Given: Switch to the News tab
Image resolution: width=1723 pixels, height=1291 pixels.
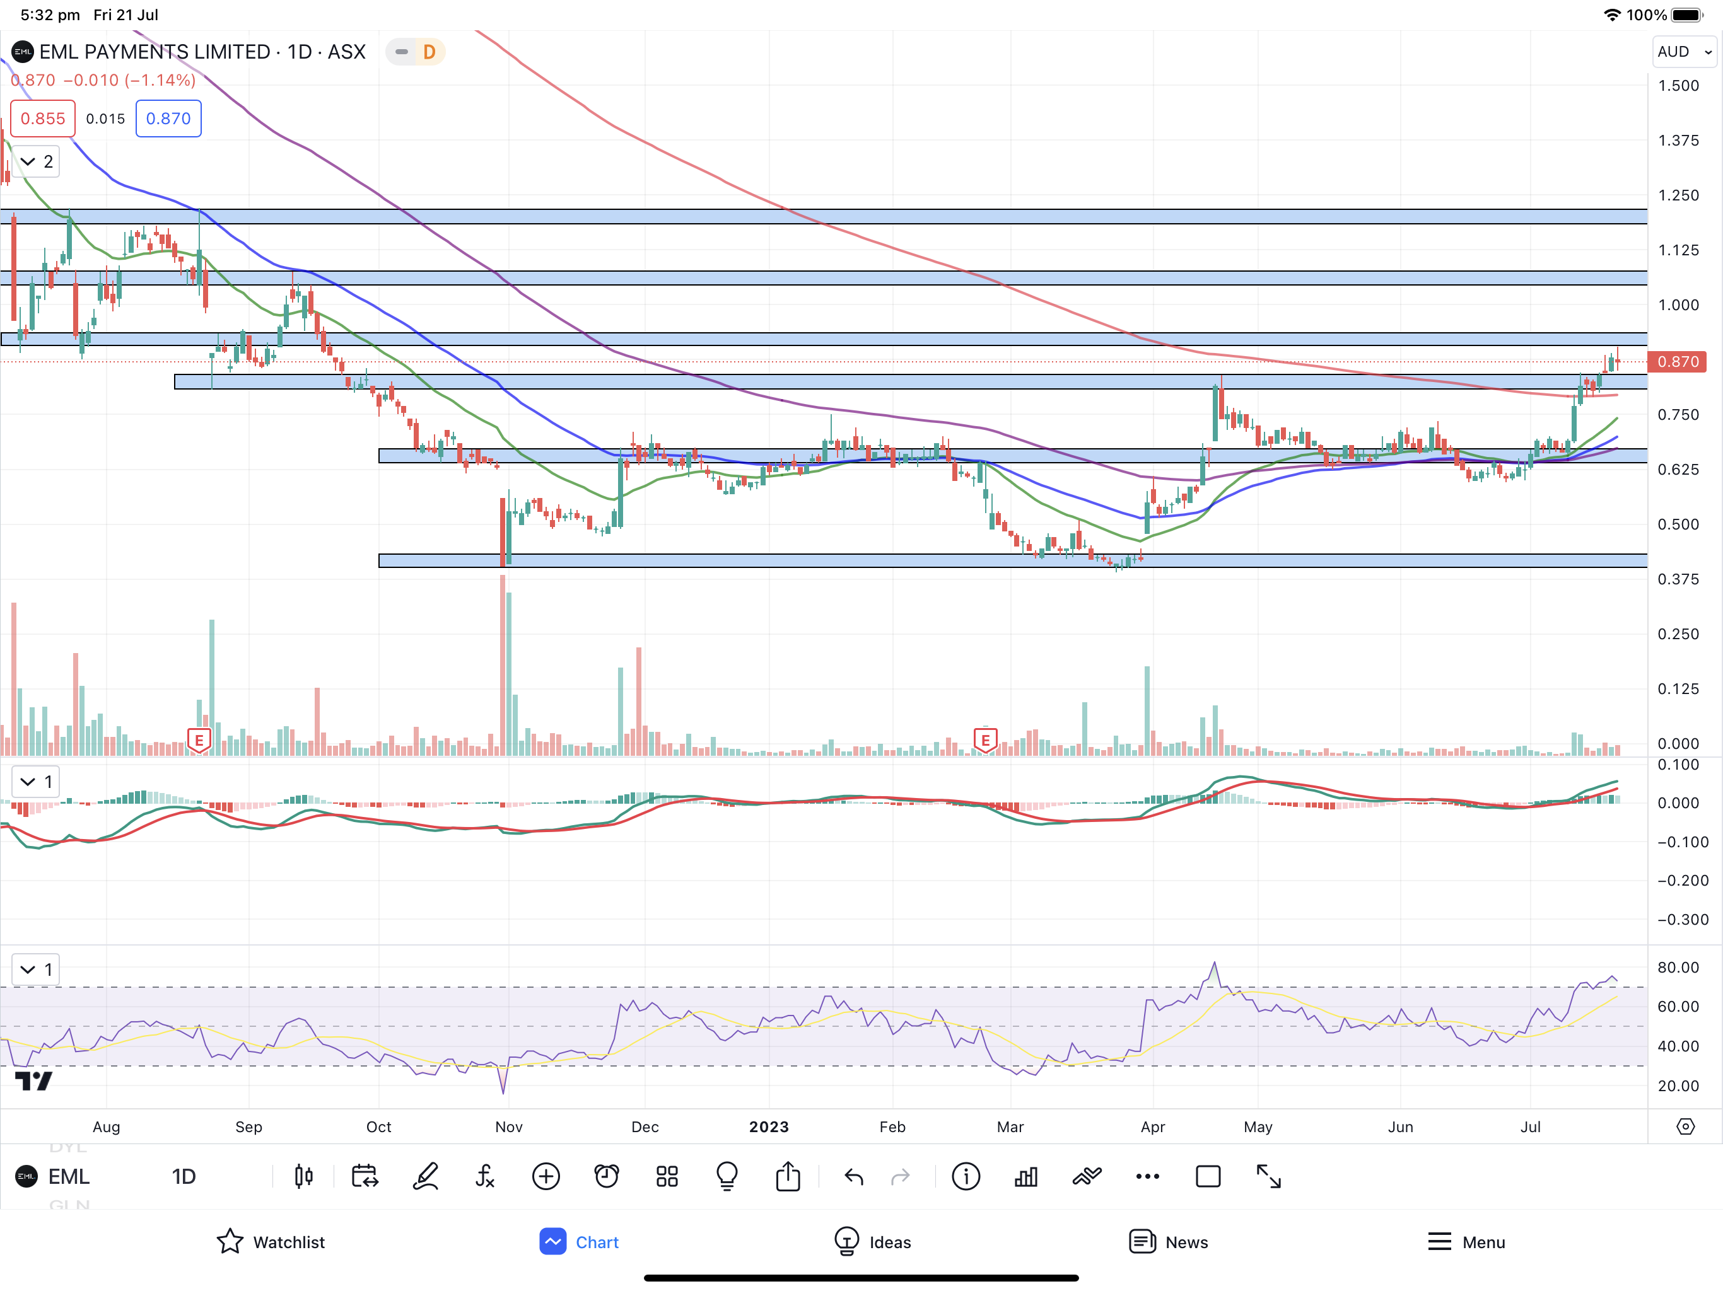Looking at the screenshot, I should coord(1169,1242).
